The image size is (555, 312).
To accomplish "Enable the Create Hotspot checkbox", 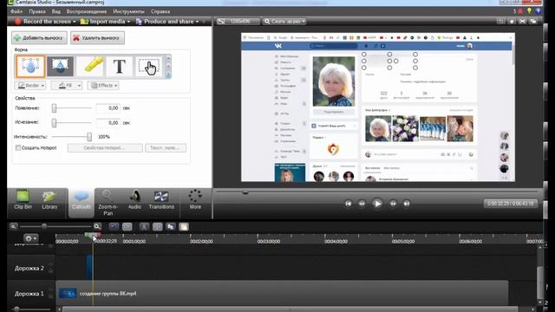I will [x=17, y=148].
